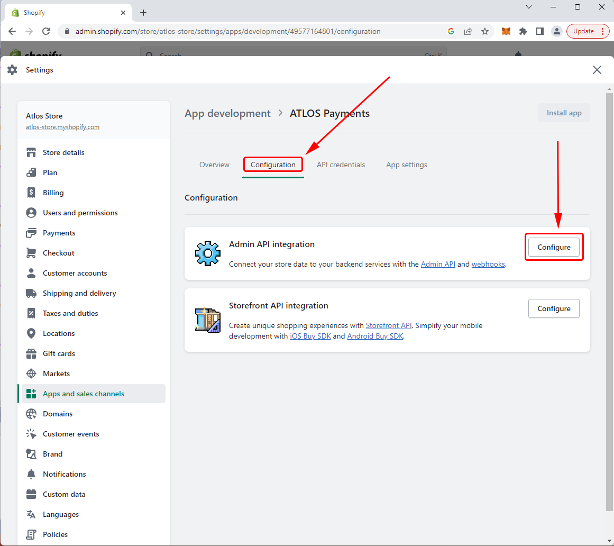Configure the Storefront API integration

click(x=554, y=308)
